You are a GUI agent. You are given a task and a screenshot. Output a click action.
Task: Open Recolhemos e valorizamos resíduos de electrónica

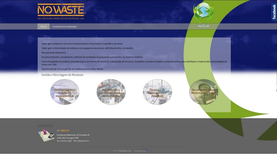pos(111,92)
